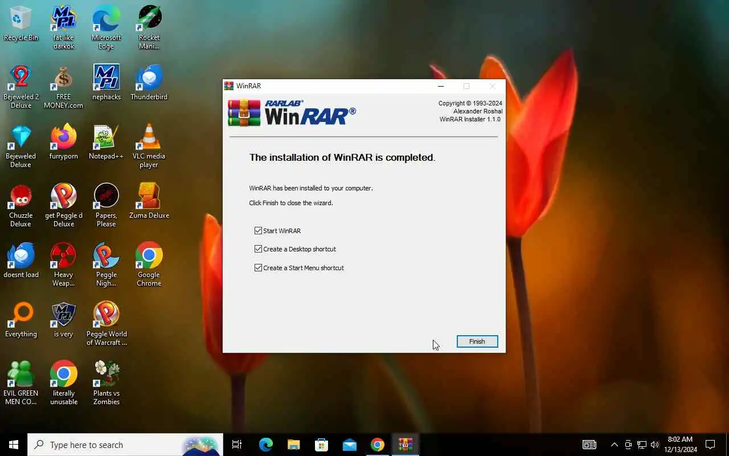Toggle Create a Start Menu shortcut checkbox
Screen dimensions: 729x456
click(258, 268)
